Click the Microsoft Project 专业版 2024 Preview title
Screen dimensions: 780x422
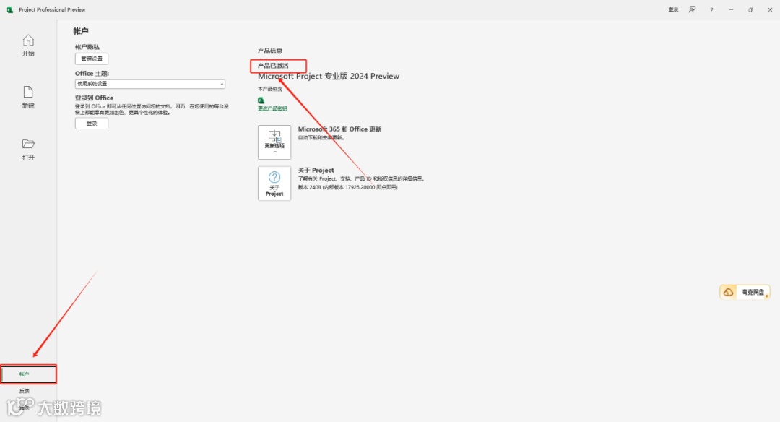pyautogui.click(x=329, y=76)
